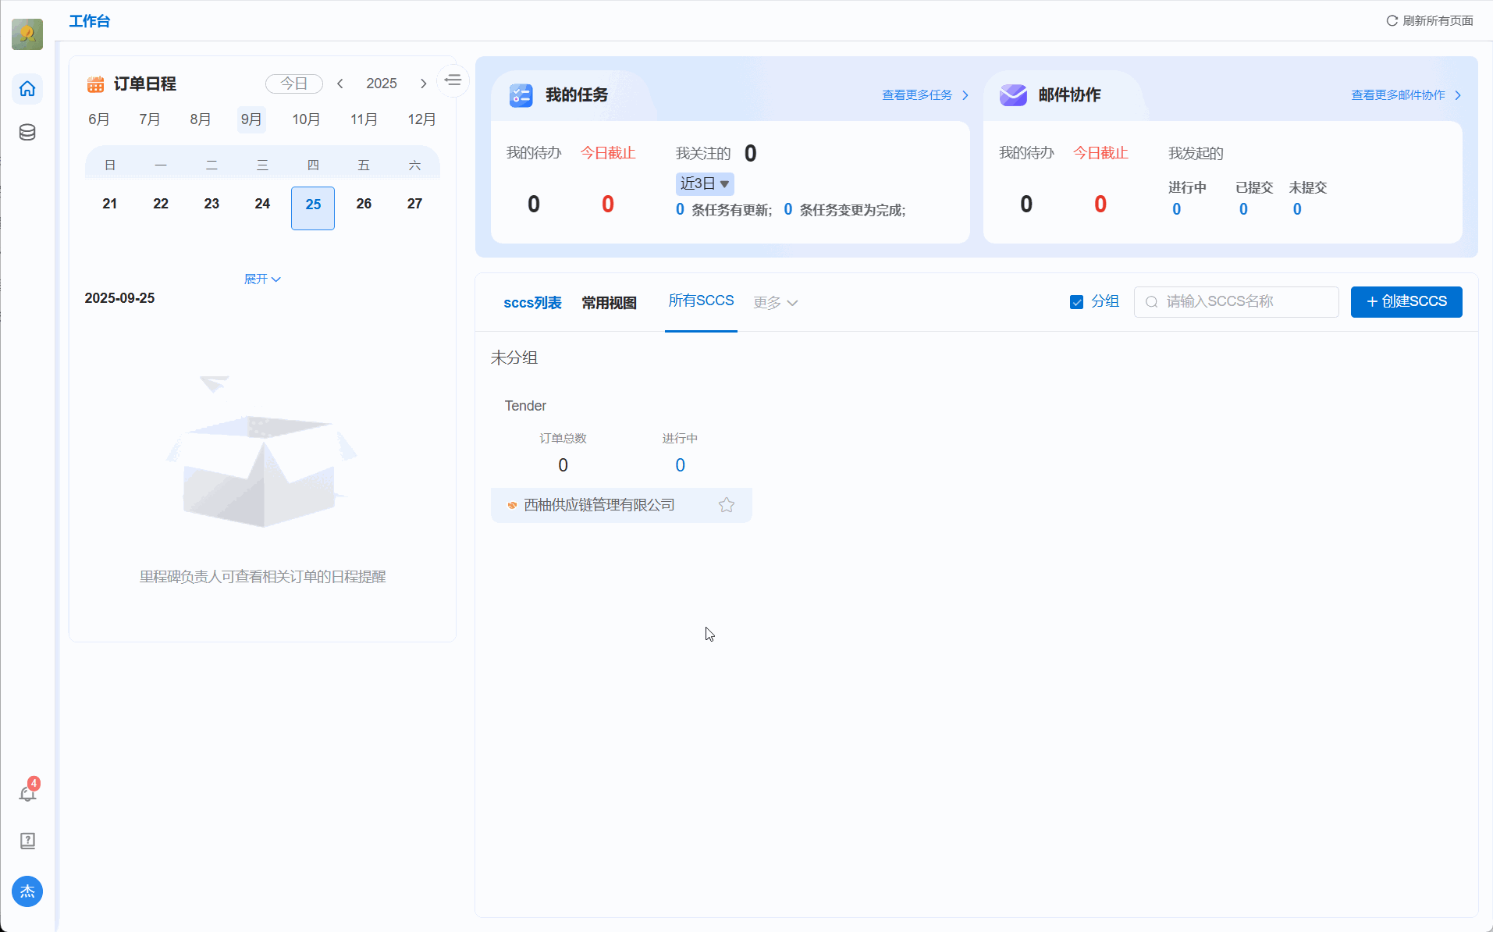Click the refresh all pages icon
This screenshot has height=932, width=1493.
coord(1392,21)
